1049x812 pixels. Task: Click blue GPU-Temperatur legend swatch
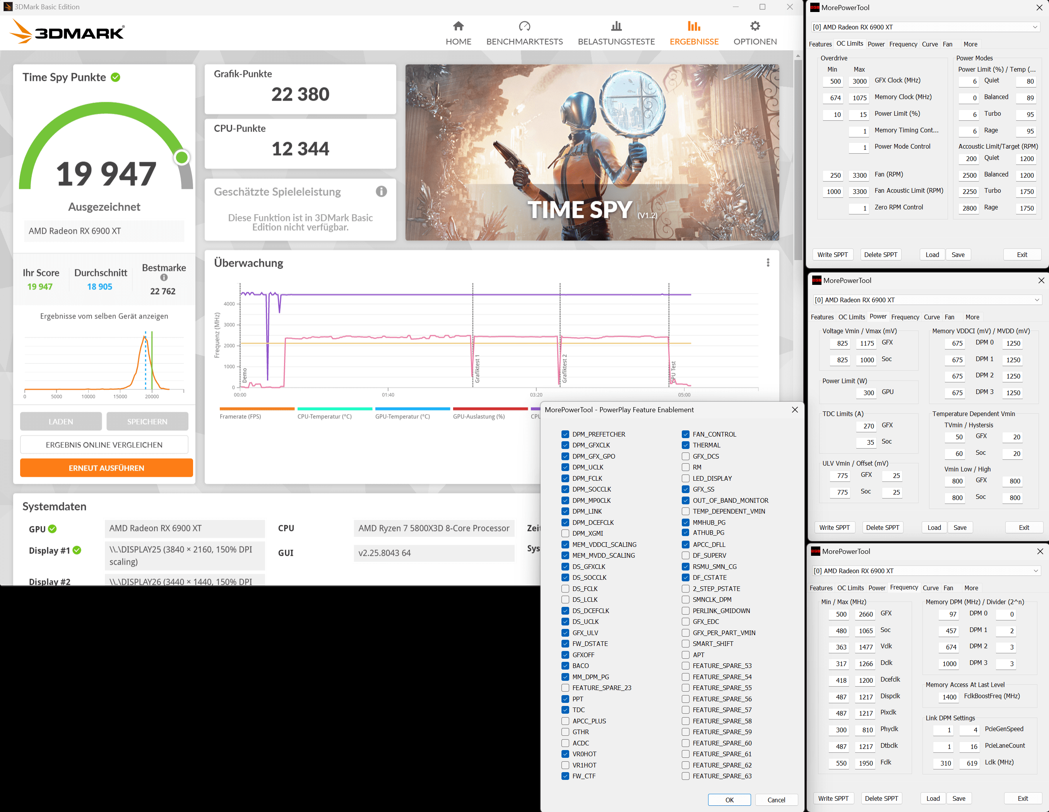412,409
